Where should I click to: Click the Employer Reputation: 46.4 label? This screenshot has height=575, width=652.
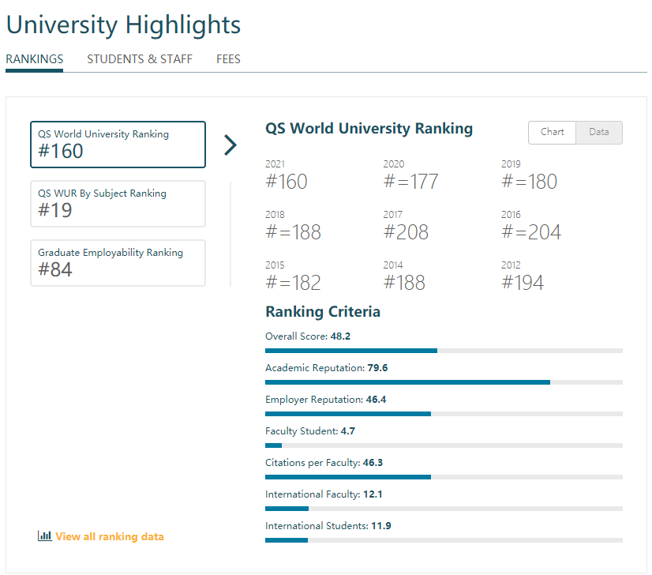pyautogui.click(x=325, y=400)
